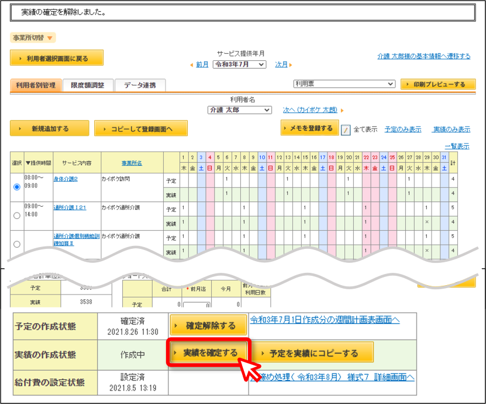Open 介護太郎様の基本情報へ遷移する link
This screenshot has height=404, width=486.
click(423, 56)
